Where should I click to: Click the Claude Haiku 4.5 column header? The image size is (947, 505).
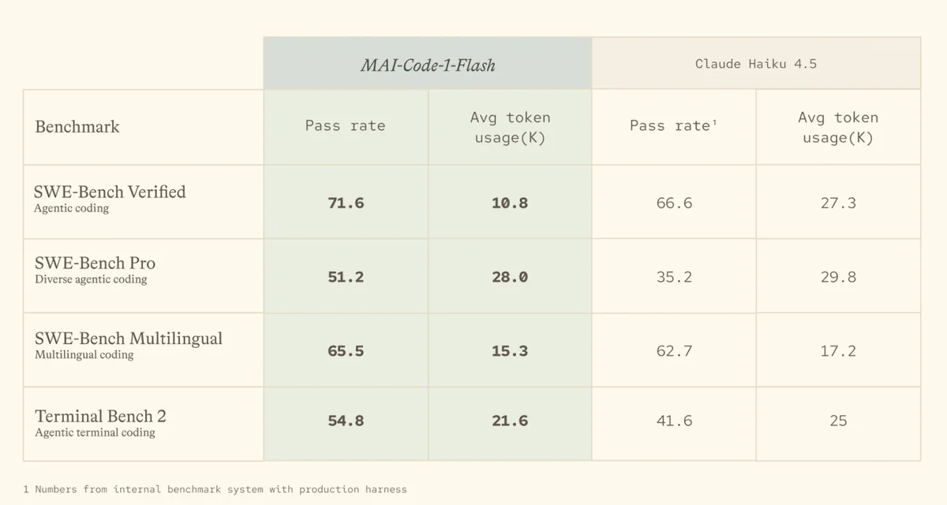click(x=756, y=63)
